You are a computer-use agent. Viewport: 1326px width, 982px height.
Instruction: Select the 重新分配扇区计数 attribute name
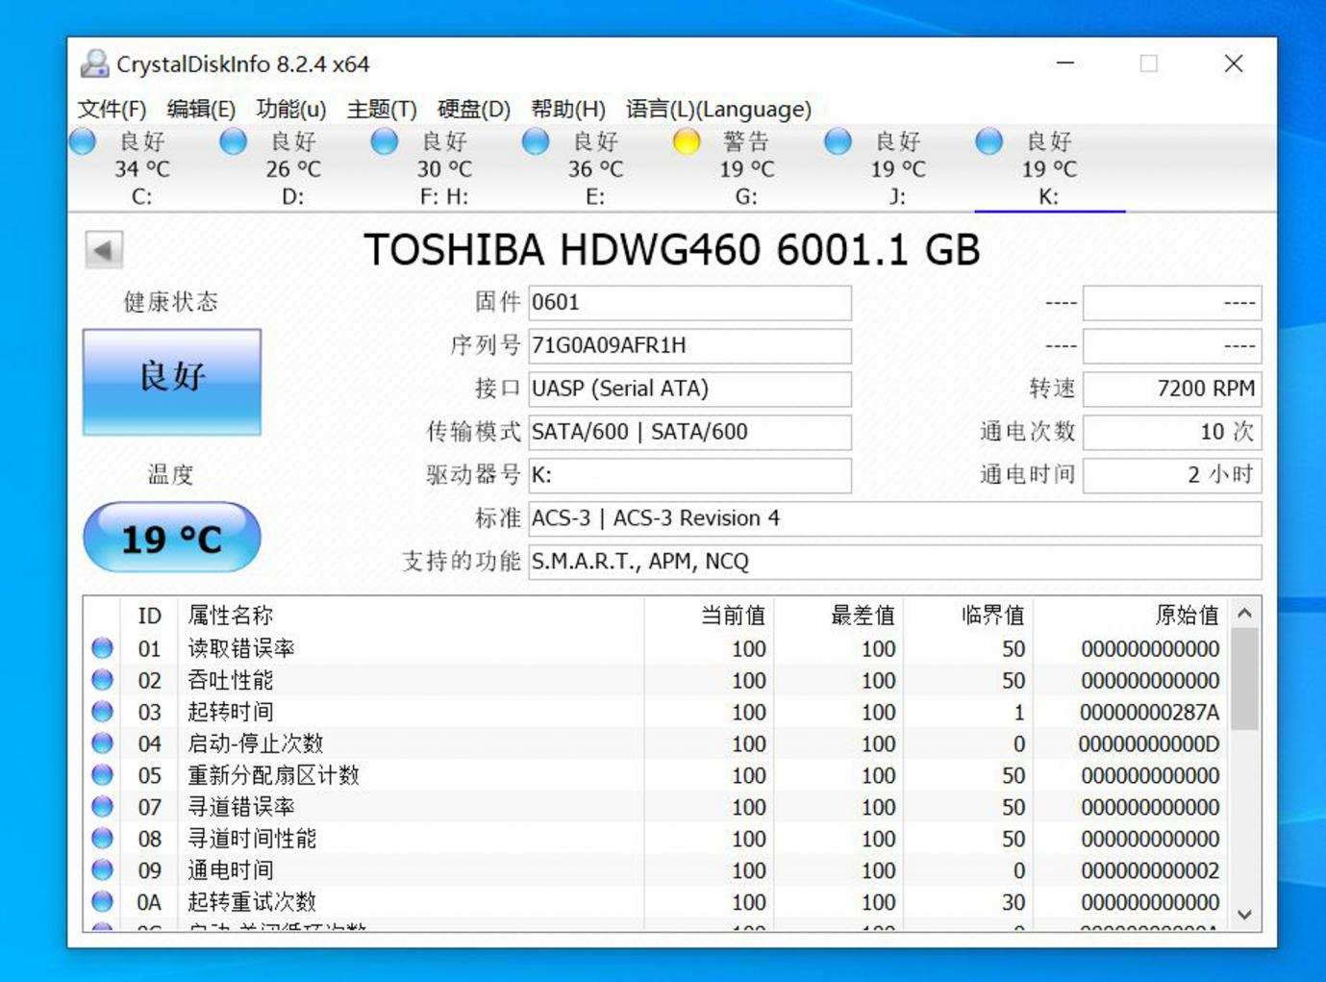click(274, 775)
